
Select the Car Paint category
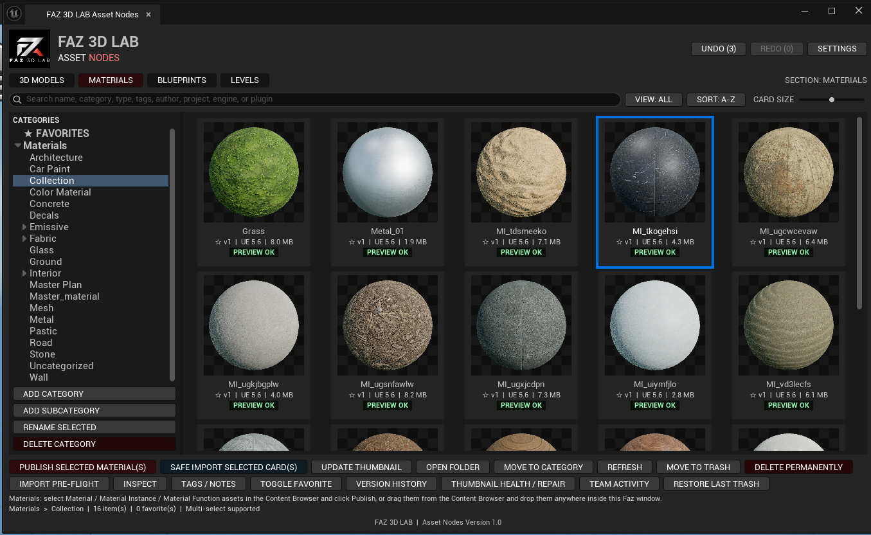(x=50, y=169)
